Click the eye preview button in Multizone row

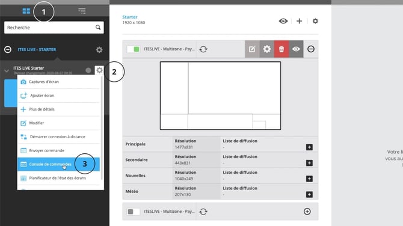(296, 49)
